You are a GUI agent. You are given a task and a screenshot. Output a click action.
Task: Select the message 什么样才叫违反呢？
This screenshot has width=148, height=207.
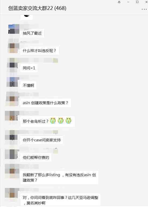click(39, 51)
